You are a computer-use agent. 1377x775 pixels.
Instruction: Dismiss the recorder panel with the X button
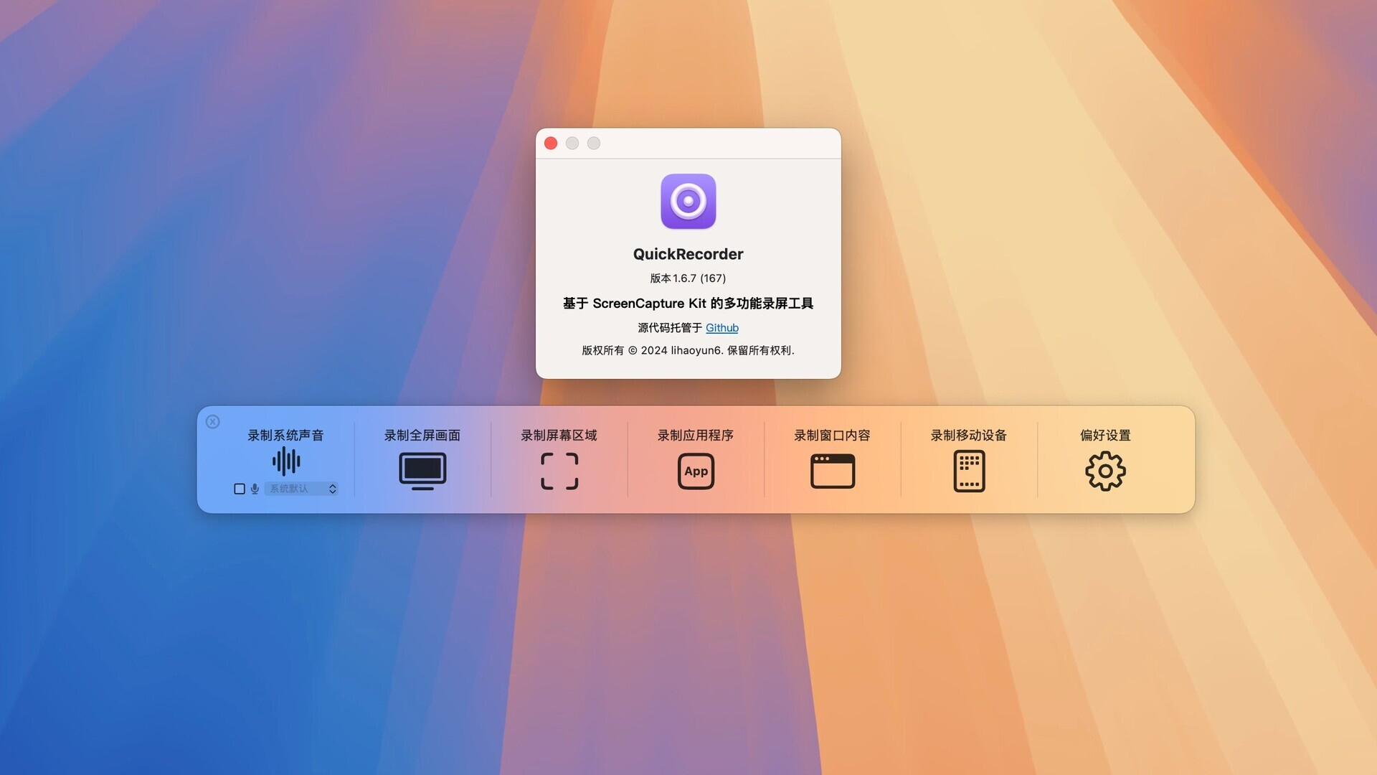coord(213,422)
